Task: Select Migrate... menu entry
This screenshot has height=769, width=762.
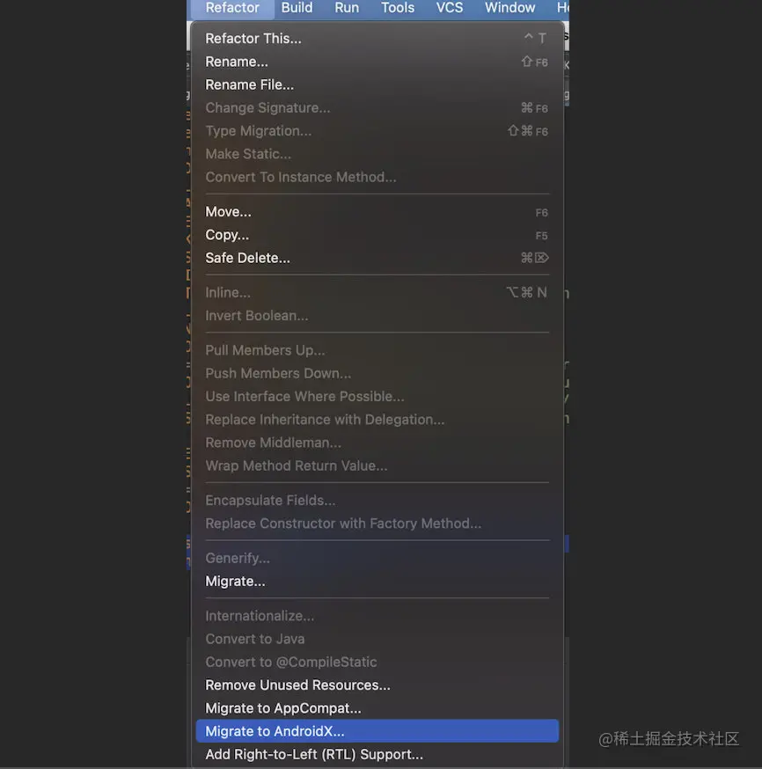Action: 377,582
